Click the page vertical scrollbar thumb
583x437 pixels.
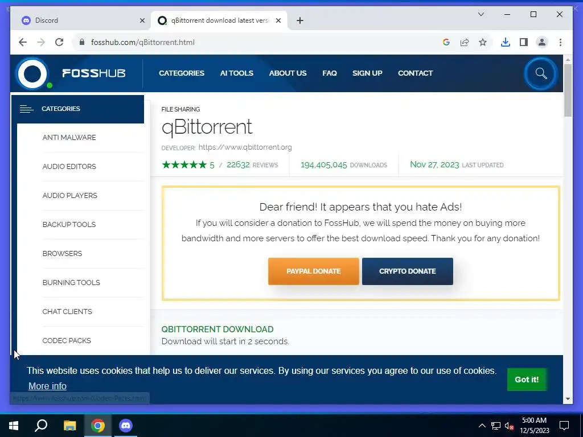pos(568,90)
